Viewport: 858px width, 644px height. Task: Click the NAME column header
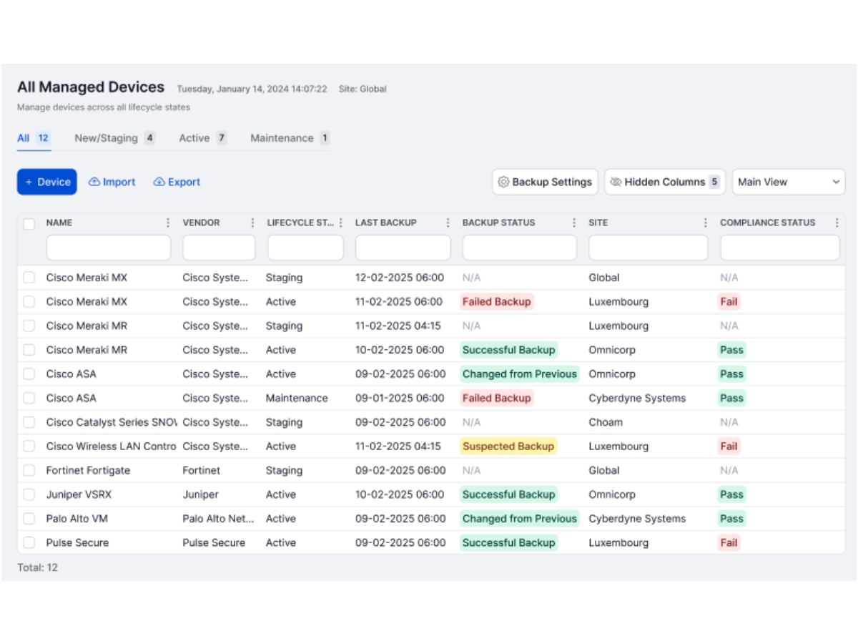[59, 223]
